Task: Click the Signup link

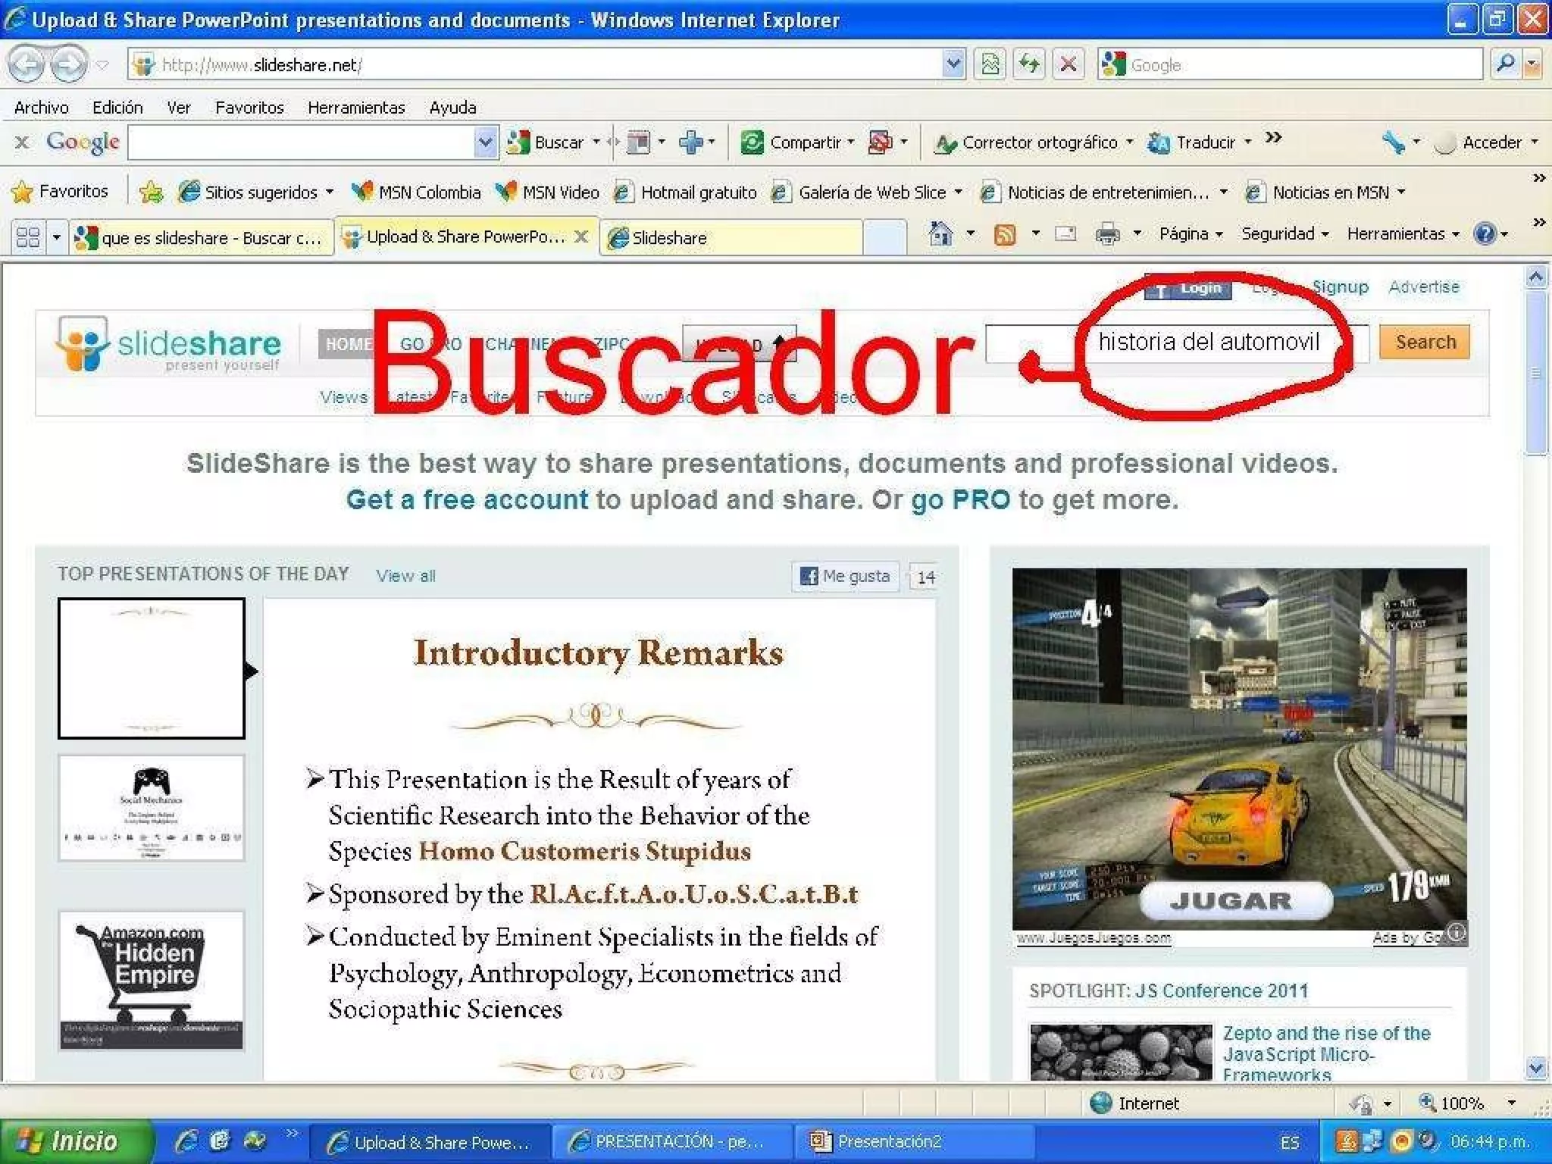Action: [1340, 287]
